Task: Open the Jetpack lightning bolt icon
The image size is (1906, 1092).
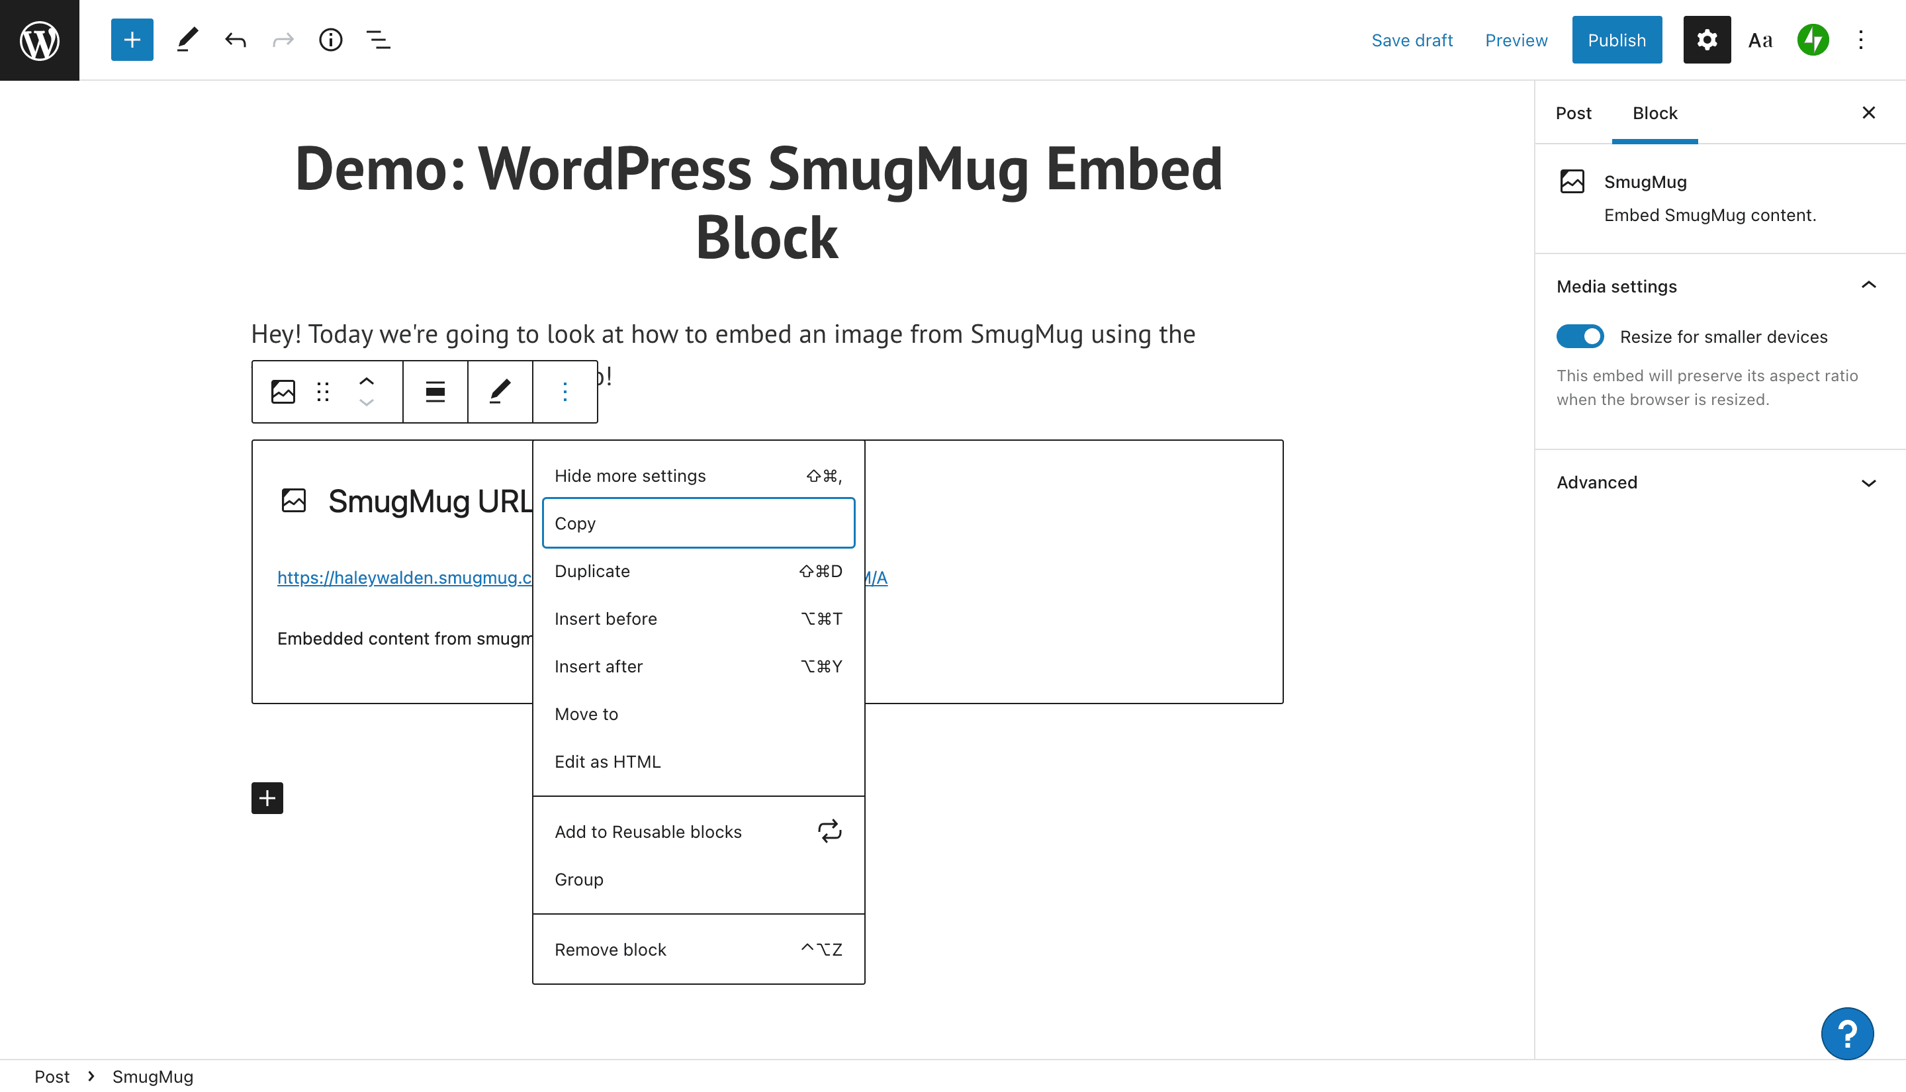Action: pyautogui.click(x=1813, y=40)
